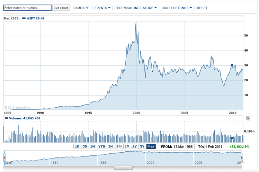
Task: Click the 0.10bn volume axis label
Action: [x=249, y=131]
